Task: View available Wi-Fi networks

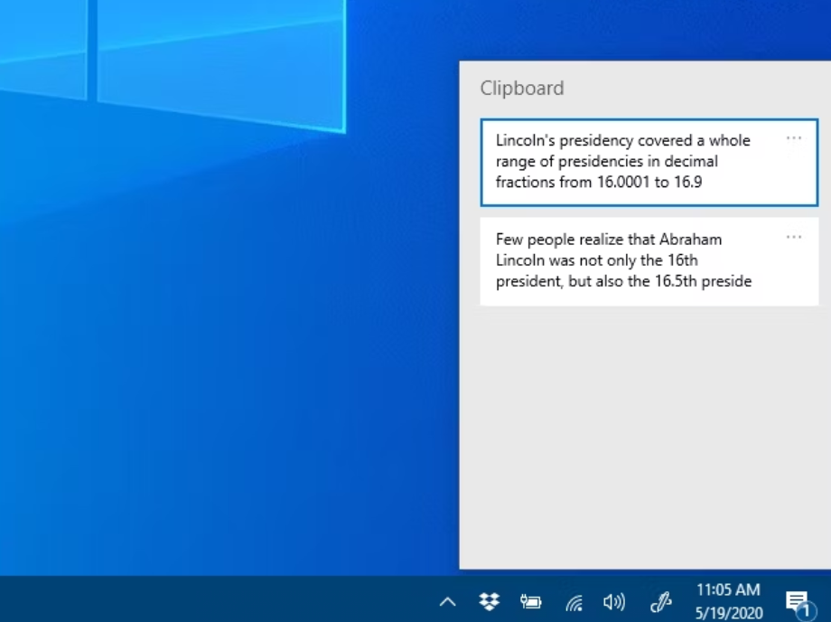Action: [x=573, y=601]
